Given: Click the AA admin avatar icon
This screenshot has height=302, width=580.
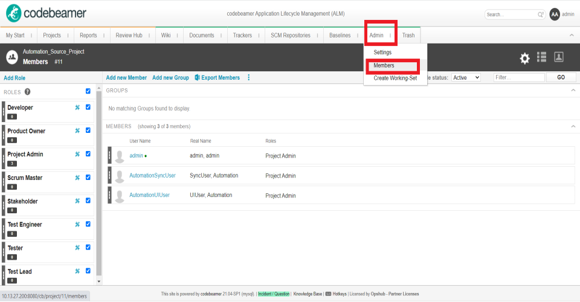Looking at the screenshot, I should [x=555, y=14].
